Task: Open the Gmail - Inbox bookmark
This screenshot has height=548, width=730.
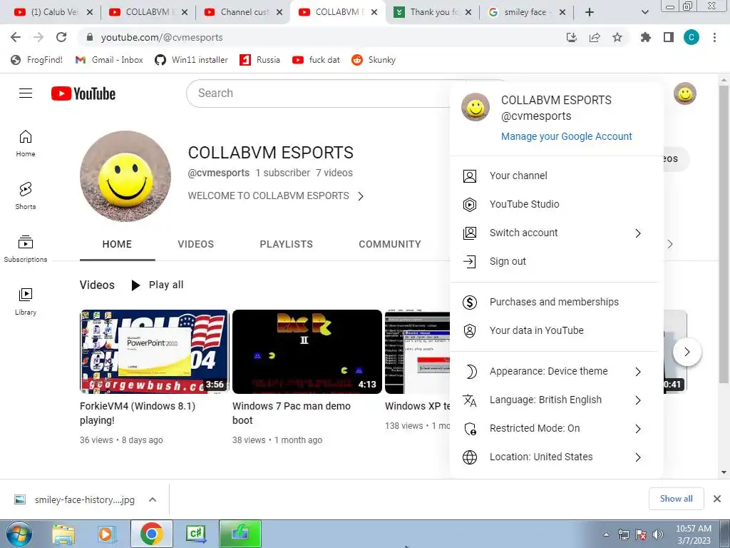Action: [109, 60]
